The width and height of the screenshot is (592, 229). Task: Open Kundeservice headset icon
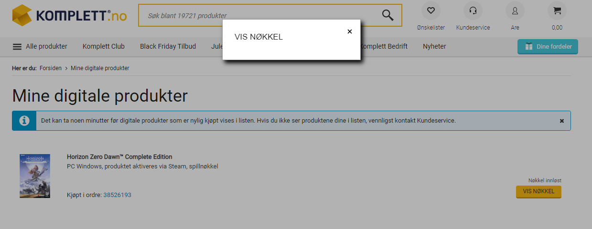pos(473,10)
